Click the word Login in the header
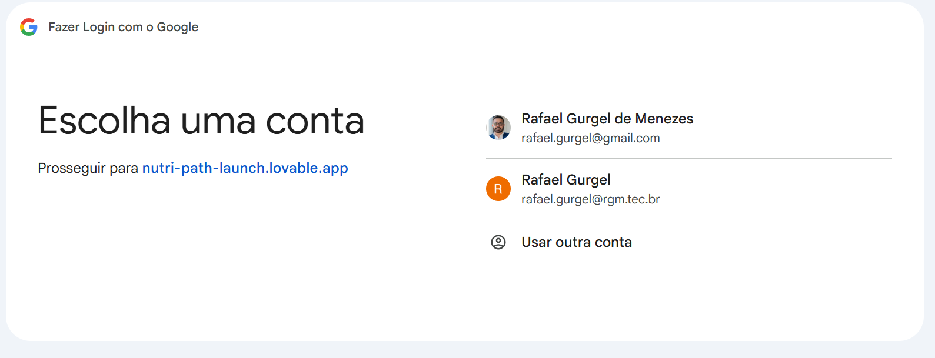The image size is (935, 358). [99, 27]
